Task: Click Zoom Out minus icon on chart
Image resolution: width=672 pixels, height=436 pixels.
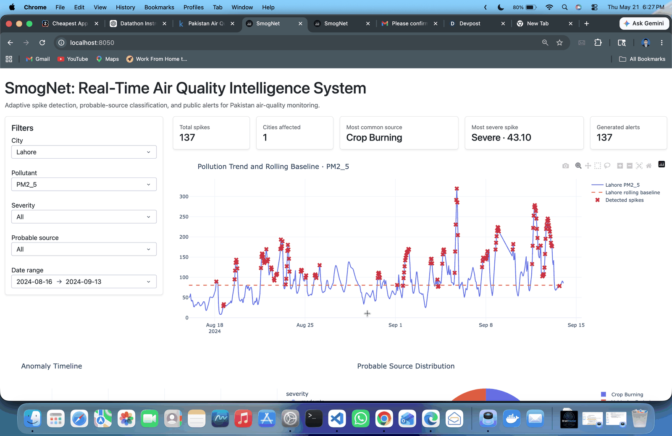Action: pyautogui.click(x=630, y=166)
